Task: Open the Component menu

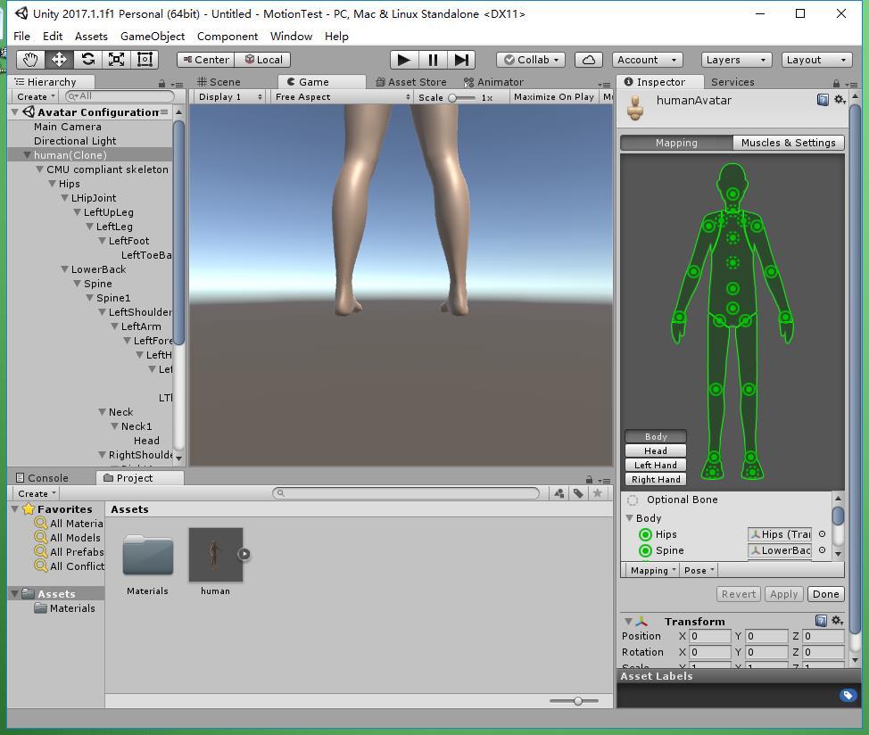Action: 228,36
